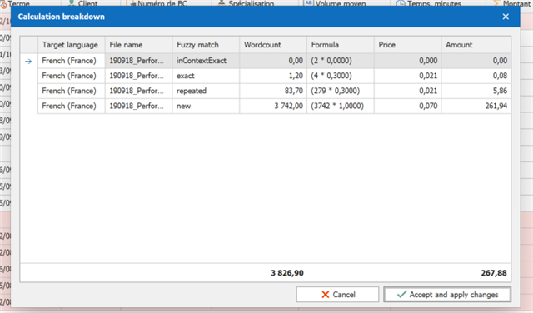533x313 pixels.
Task: Close the Calculation breakdown dialog
Action: click(x=506, y=17)
